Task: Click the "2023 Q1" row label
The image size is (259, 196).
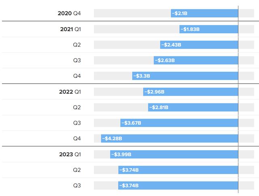Action: pyautogui.click(x=70, y=154)
